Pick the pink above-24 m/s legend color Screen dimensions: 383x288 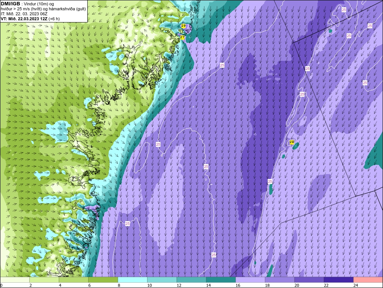point(368,280)
